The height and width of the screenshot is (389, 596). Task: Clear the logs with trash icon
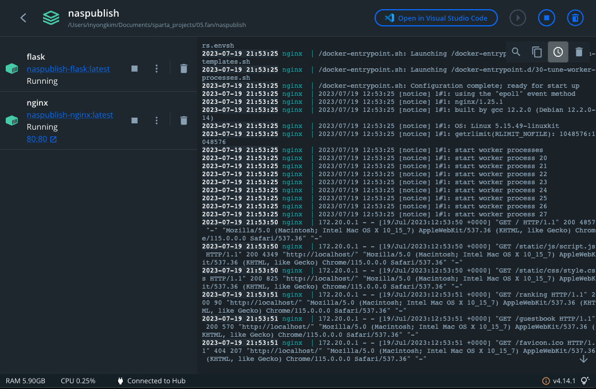579,52
